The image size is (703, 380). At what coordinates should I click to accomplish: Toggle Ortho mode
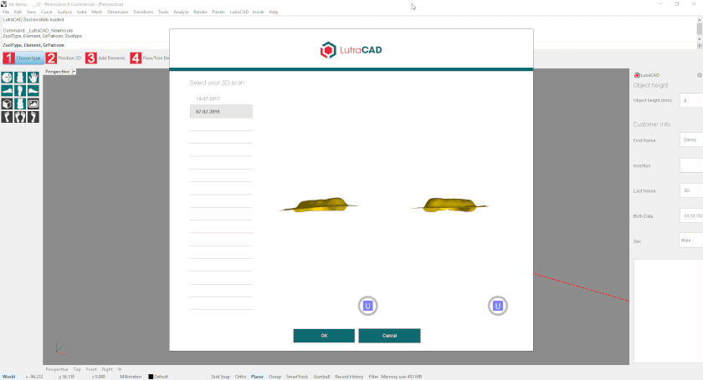tap(240, 377)
